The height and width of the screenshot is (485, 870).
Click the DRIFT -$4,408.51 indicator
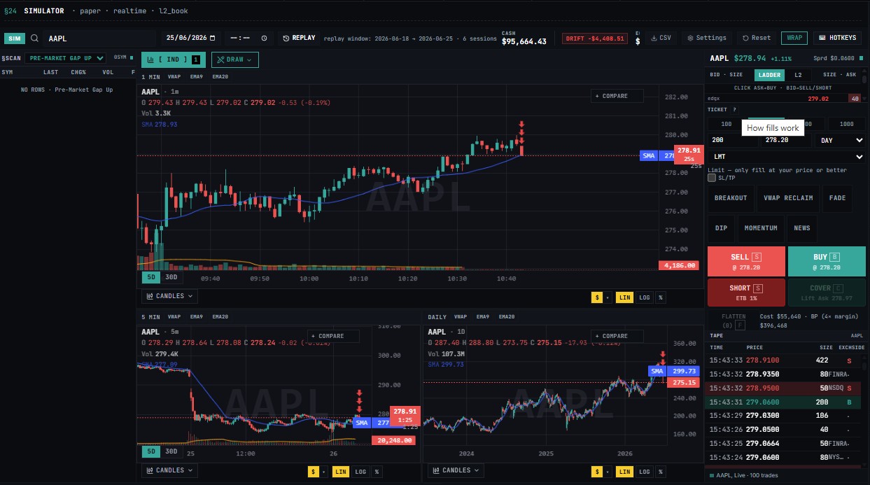click(x=595, y=38)
